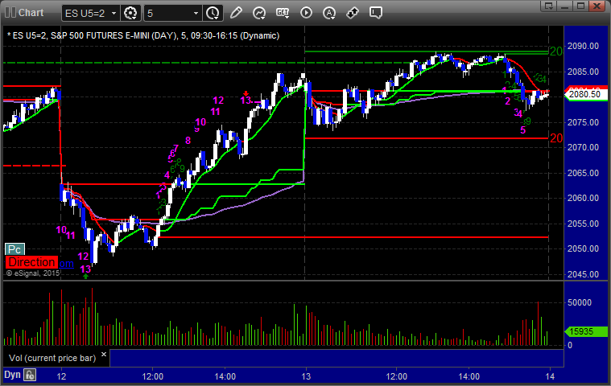Expand the ES U5=2 symbol dropdown
The width and height of the screenshot is (611, 386).
coord(114,13)
